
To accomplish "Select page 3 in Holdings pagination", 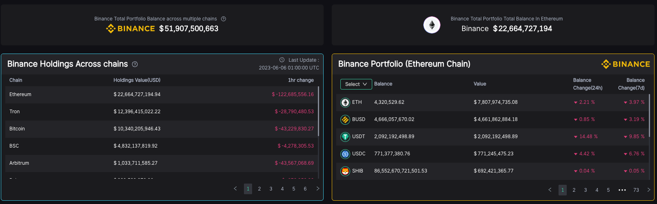I will click(271, 189).
